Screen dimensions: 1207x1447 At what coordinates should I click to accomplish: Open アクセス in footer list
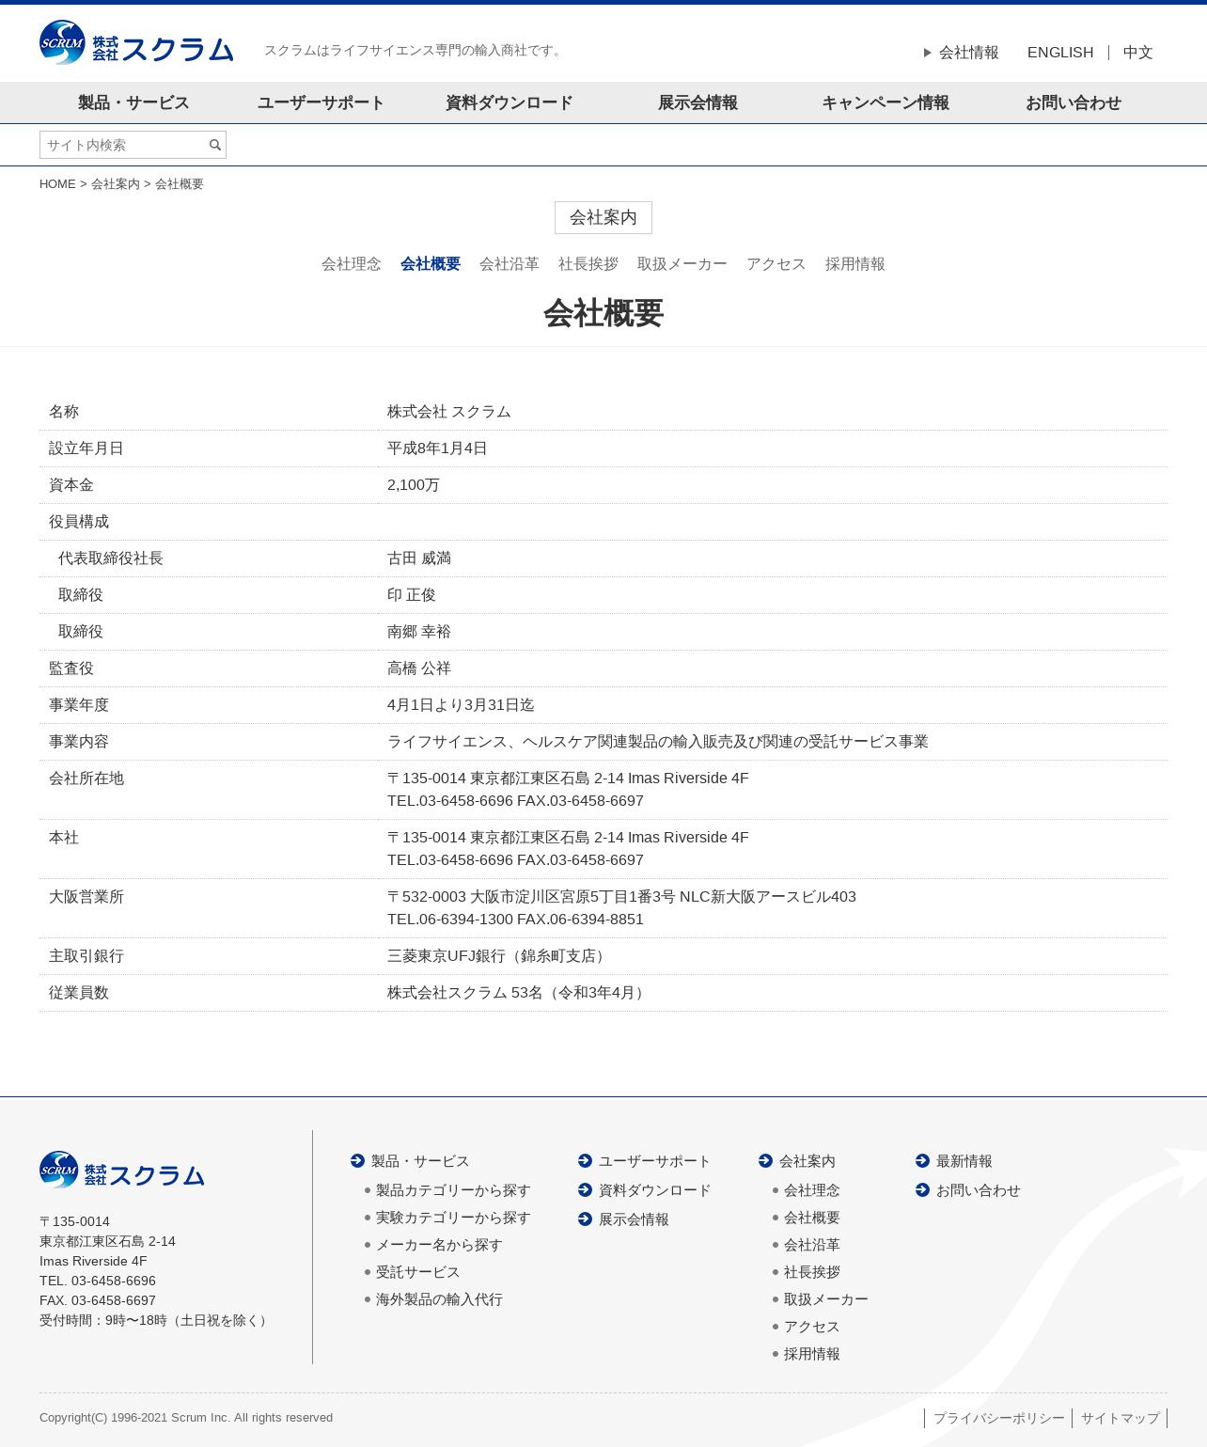pyautogui.click(x=812, y=1327)
